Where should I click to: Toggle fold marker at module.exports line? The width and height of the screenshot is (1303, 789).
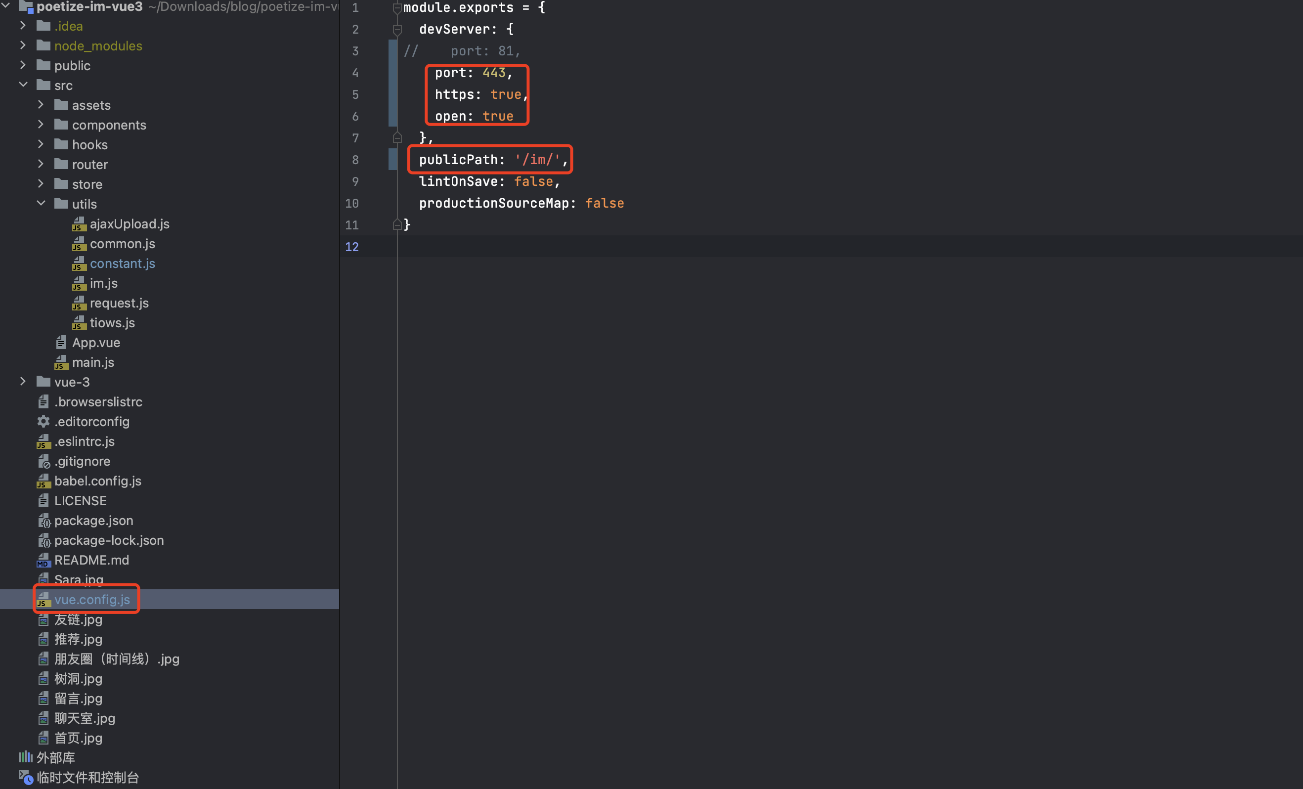pyautogui.click(x=397, y=8)
